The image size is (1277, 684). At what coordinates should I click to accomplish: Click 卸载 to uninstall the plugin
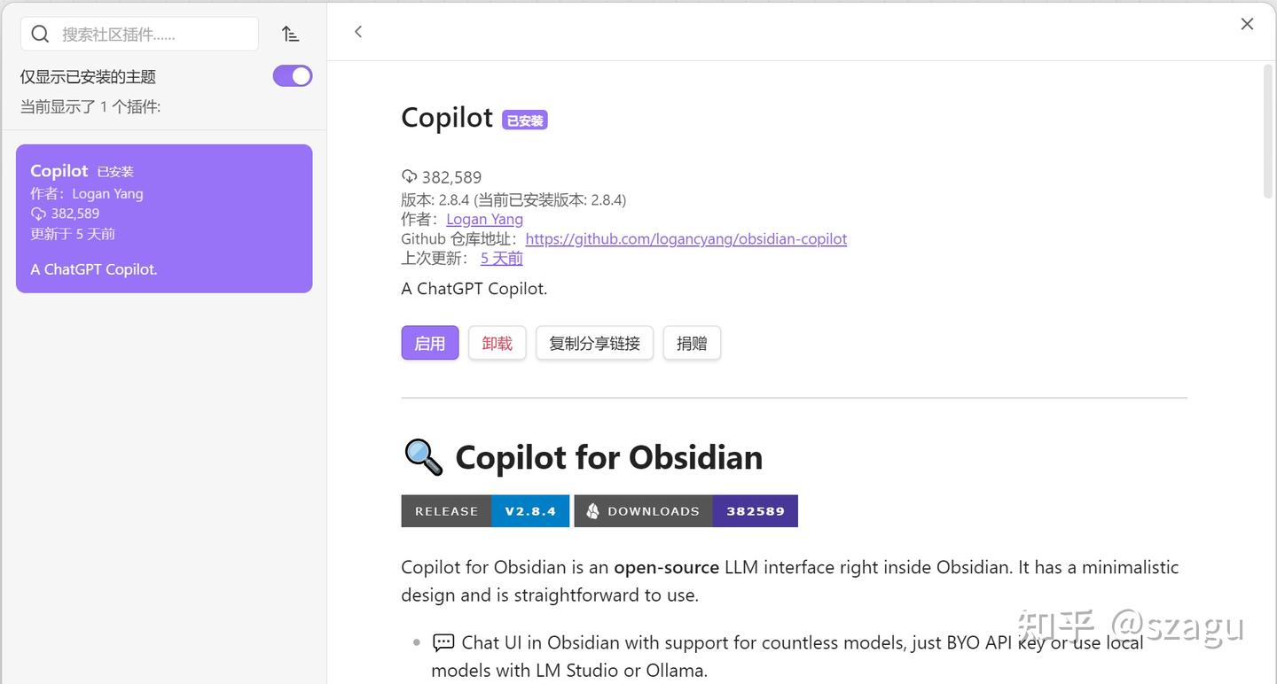coord(497,343)
